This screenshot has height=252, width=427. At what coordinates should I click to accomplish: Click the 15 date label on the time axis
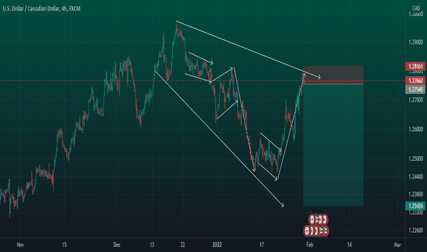64,245
